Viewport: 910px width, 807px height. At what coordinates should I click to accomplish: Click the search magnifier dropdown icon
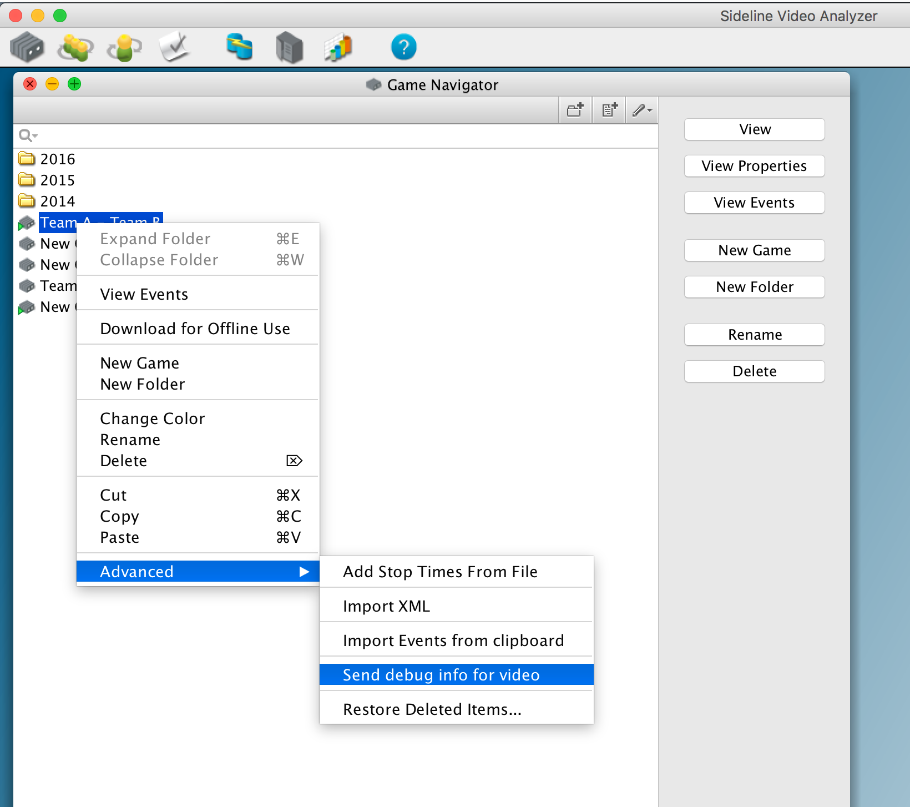pyautogui.click(x=28, y=135)
